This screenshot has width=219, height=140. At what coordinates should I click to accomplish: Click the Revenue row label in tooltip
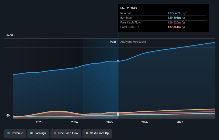tap(126, 13)
